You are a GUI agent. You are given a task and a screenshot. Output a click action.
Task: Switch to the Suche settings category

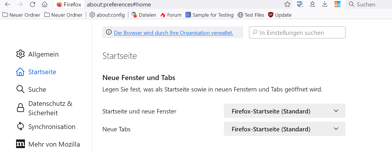click(37, 89)
